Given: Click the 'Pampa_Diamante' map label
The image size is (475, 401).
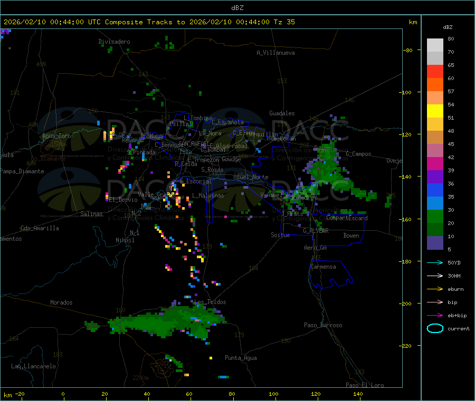Looking at the screenshot, I should (x=22, y=171).
